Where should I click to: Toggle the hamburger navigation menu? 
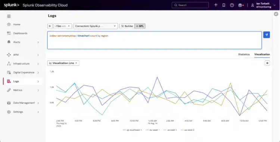pos(9,16)
